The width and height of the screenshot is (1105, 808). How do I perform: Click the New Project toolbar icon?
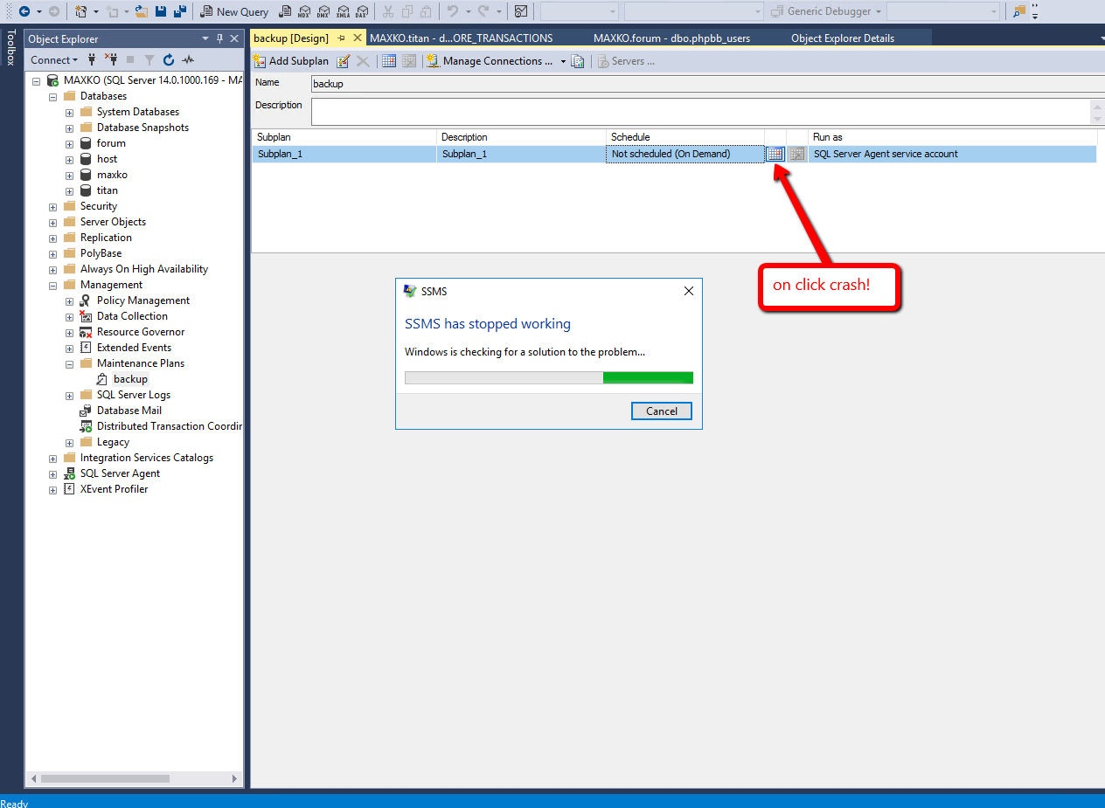tap(81, 11)
